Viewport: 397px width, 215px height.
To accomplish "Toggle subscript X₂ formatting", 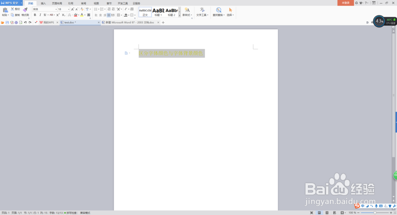I will click(64, 15).
